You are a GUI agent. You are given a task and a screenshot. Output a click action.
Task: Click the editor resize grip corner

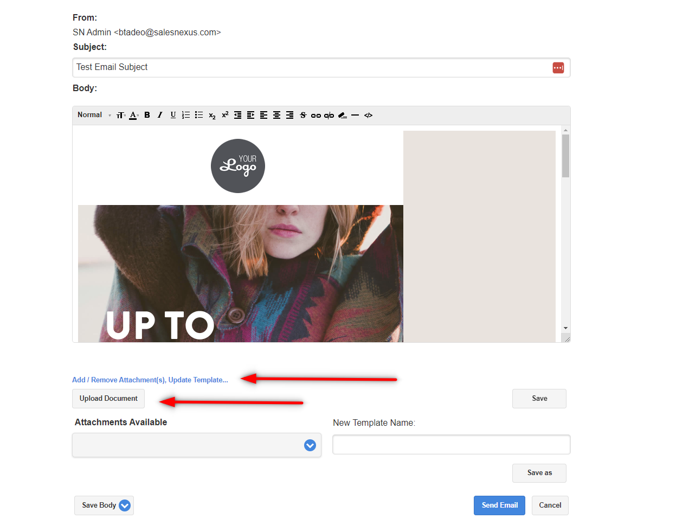567,339
